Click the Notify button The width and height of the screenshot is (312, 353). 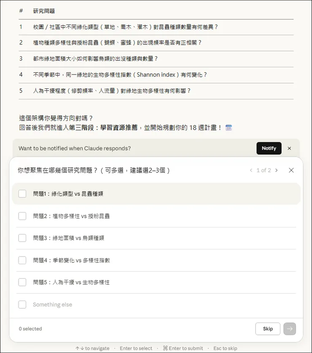click(x=269, y=148)
